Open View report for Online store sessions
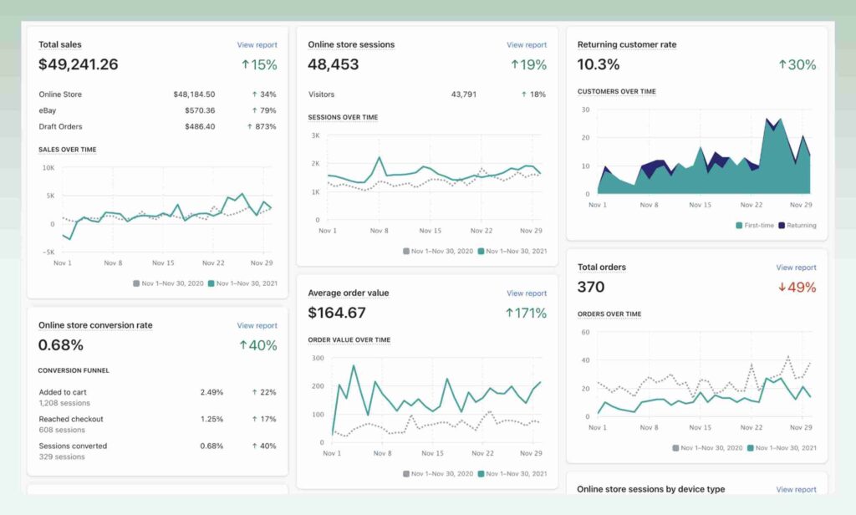 click(527, 45)
